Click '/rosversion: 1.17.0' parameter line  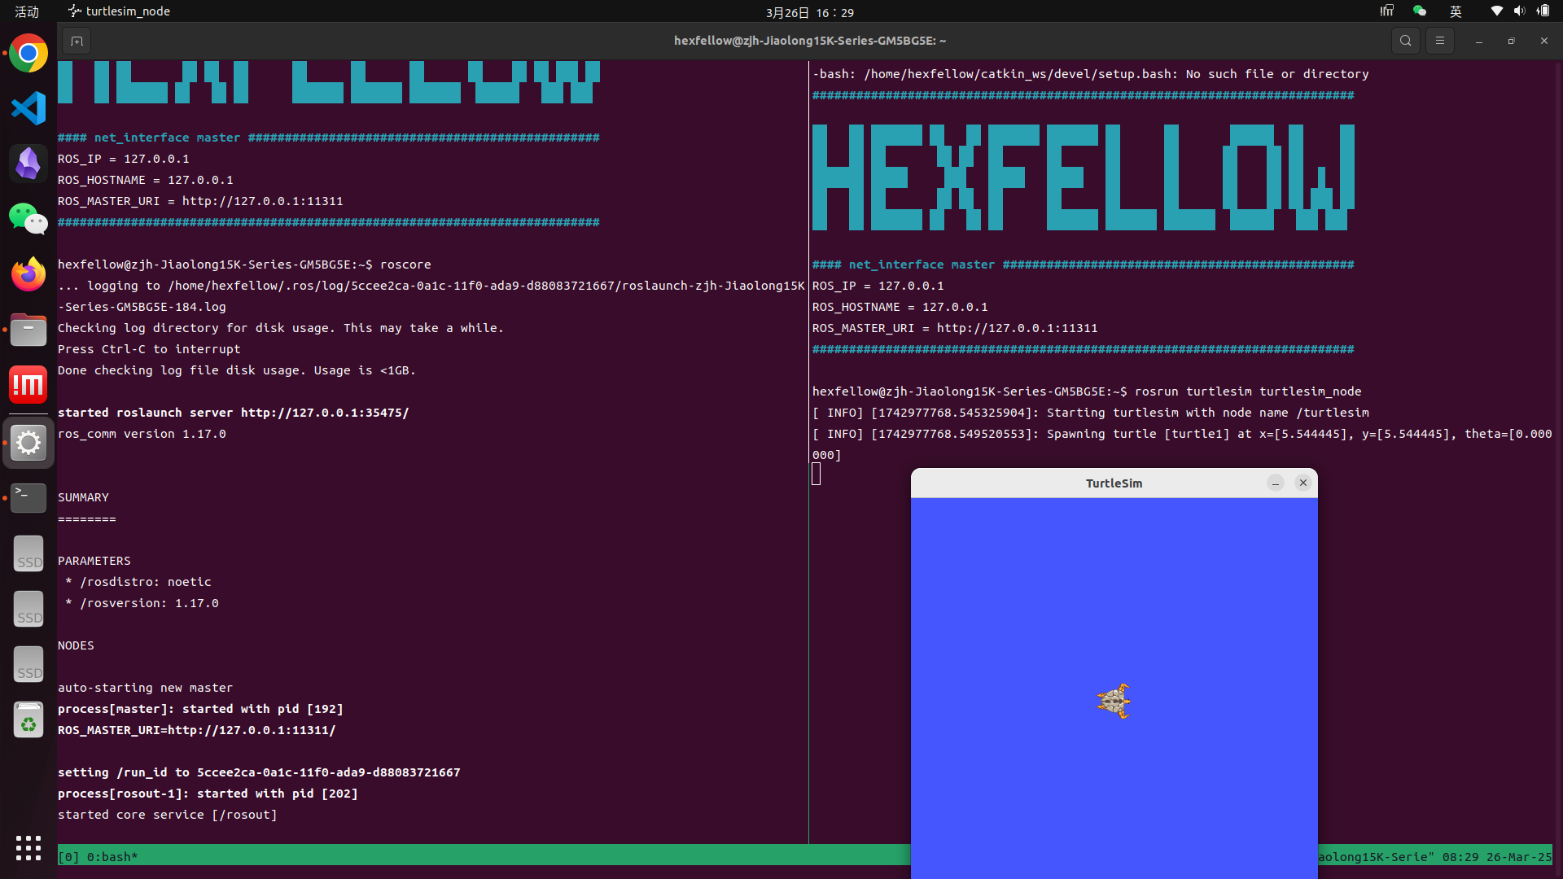pos(142,603)
